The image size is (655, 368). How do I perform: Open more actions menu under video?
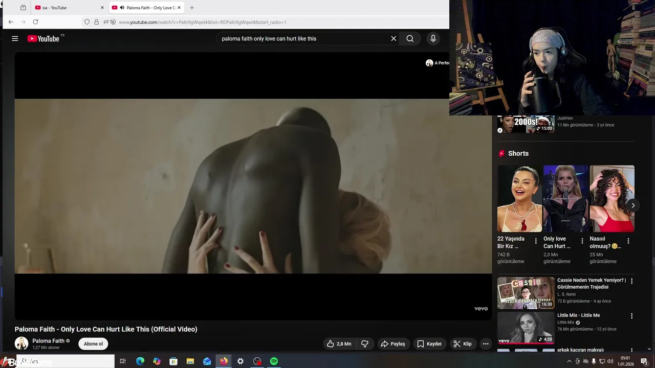486,344
